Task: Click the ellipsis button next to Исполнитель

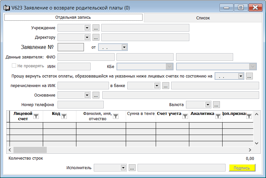Action: pos(132,168)
